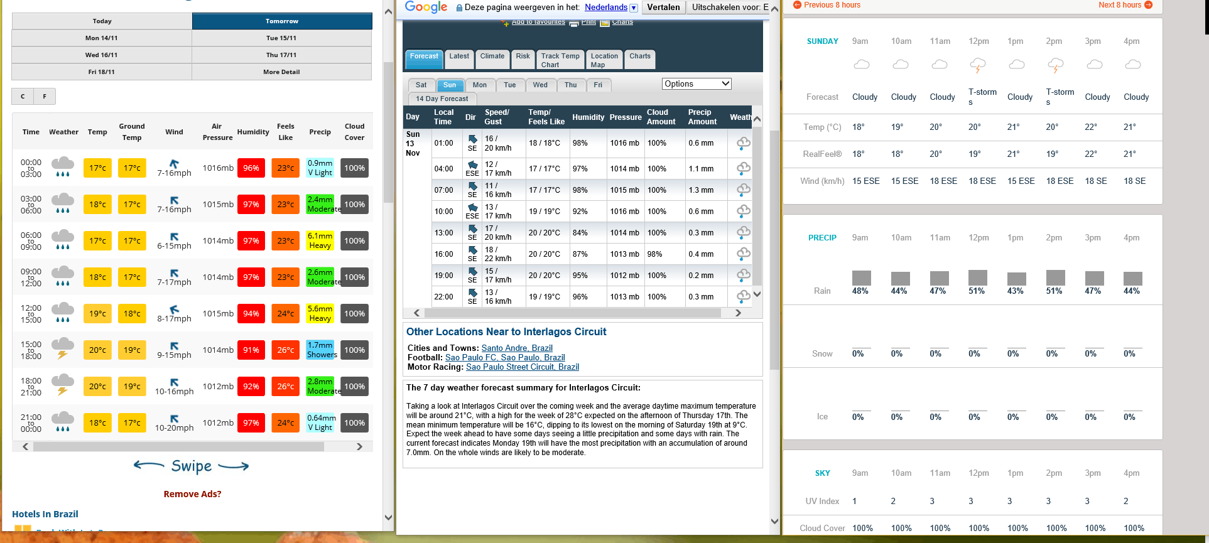Click the wind direction arrow for 01:00 local time
This screenshot has height=543, width=1209.
472,139
